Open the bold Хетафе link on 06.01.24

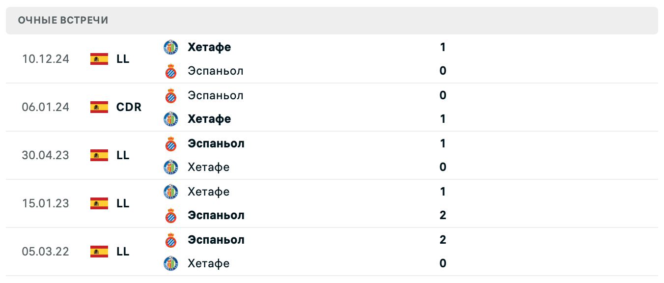click(209, 119)
